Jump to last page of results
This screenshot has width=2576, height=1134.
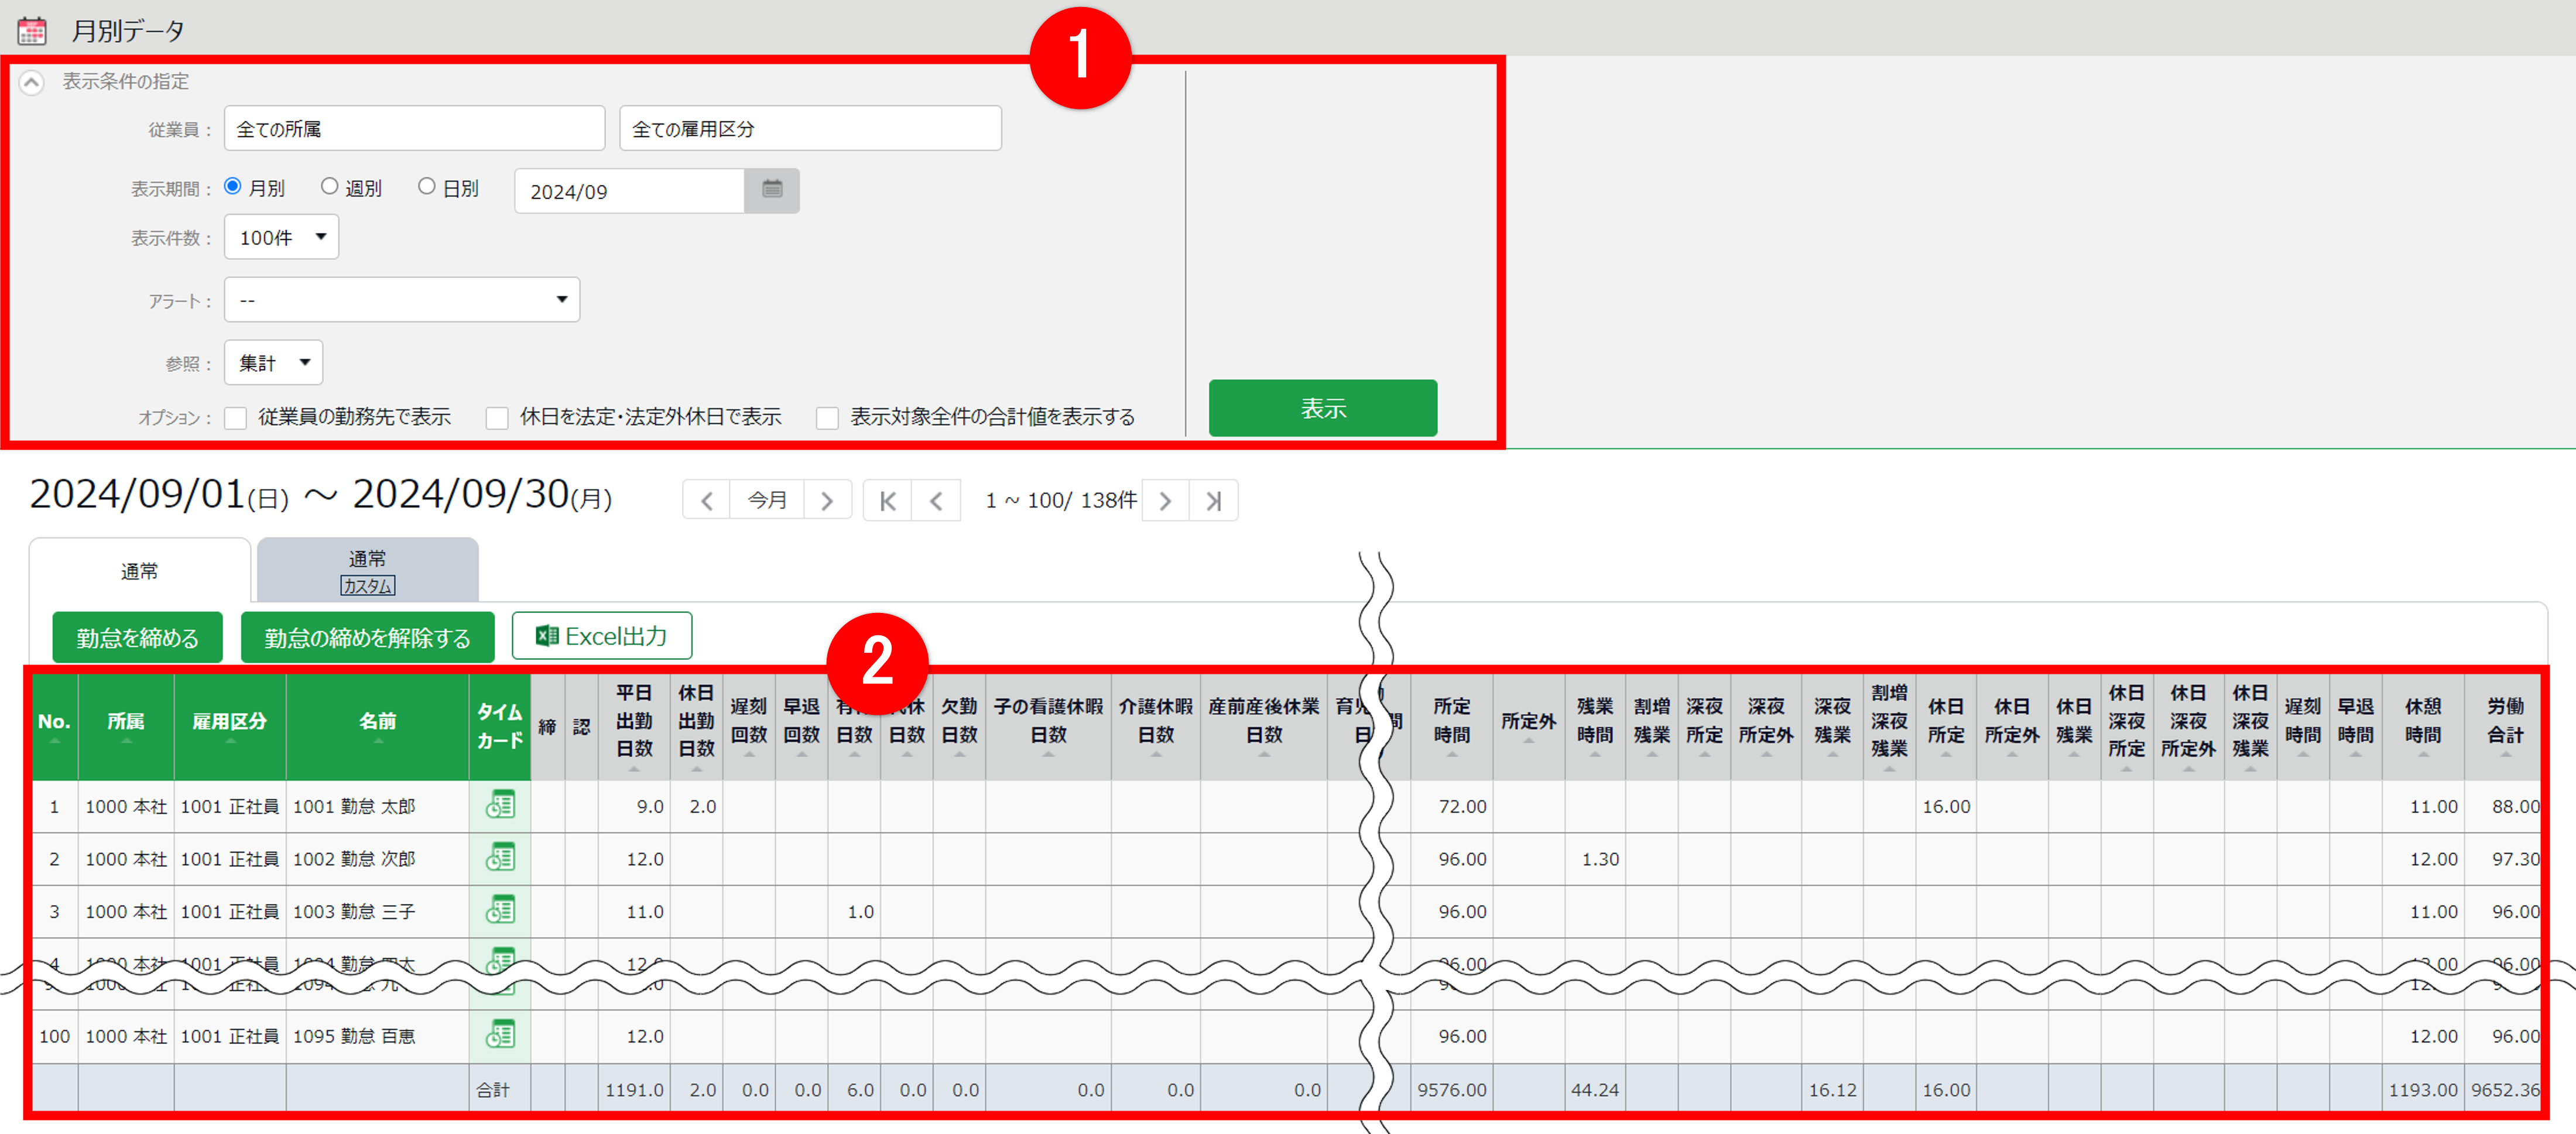(1213, 500)
